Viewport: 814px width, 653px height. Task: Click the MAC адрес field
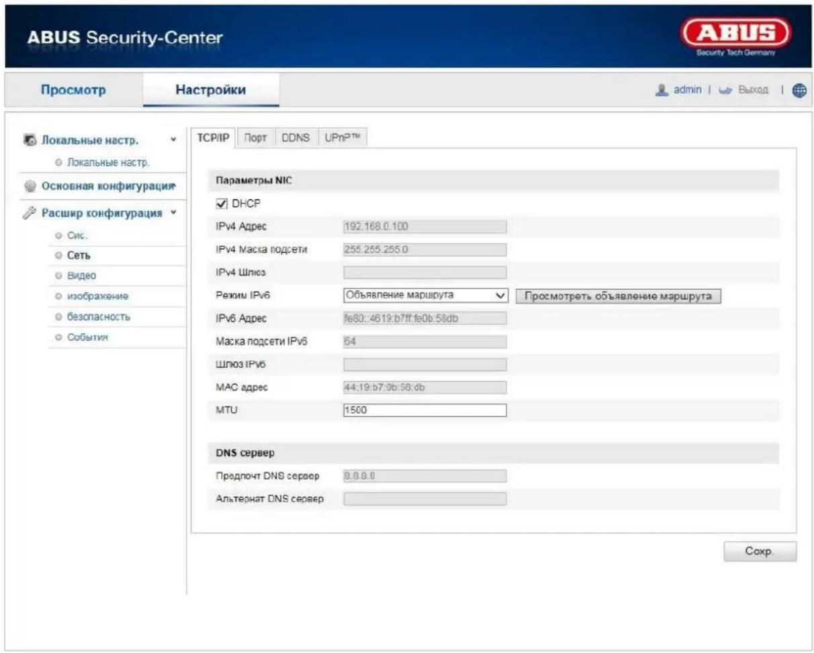coord(424,387)
